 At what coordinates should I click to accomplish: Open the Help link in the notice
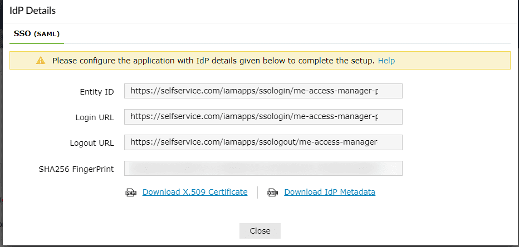pos(386,61)
